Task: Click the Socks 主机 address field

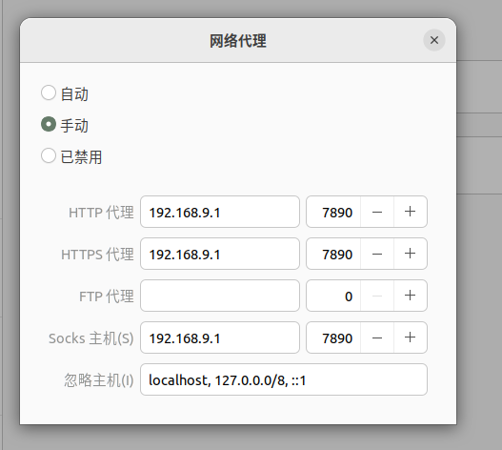Action: (220, 337)
